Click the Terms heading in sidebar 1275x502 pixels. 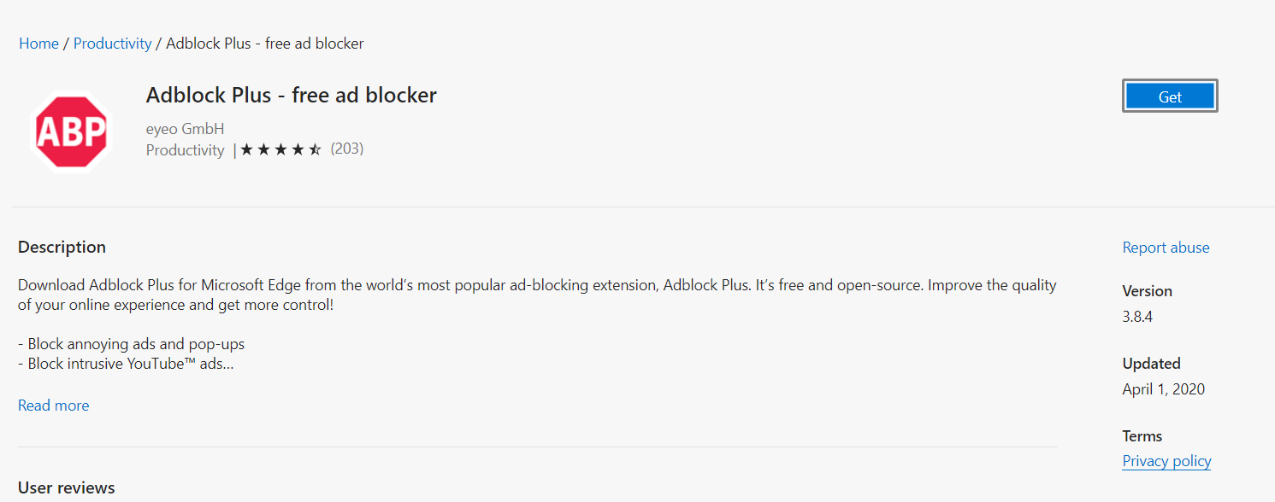[1142, 436]
